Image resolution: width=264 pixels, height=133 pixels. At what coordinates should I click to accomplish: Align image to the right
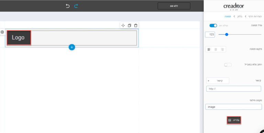(222, 49)
